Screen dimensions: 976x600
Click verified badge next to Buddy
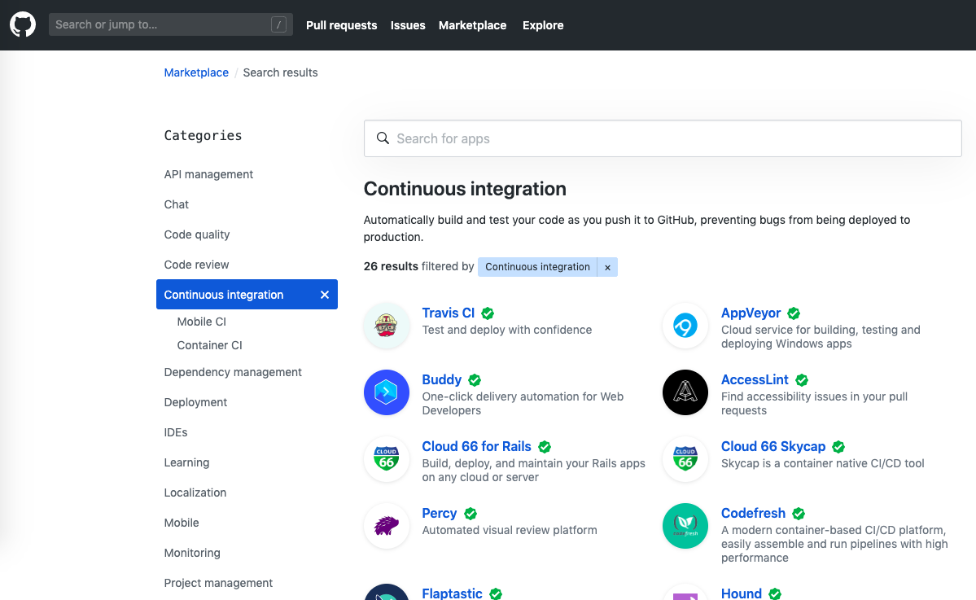pos(475,379)
